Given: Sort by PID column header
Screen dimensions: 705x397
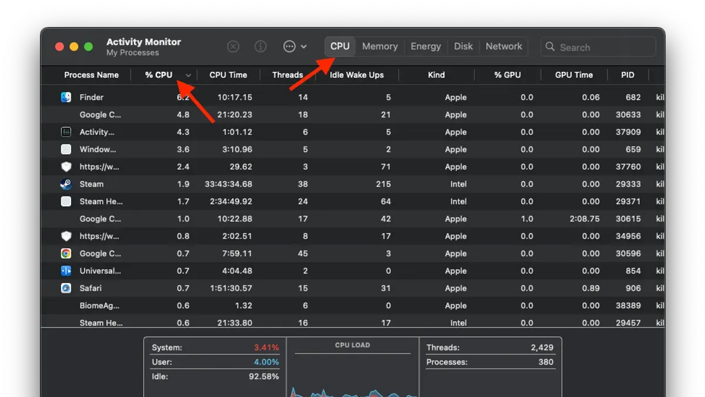Looking at the screenshot, I should tap(627, 75).
